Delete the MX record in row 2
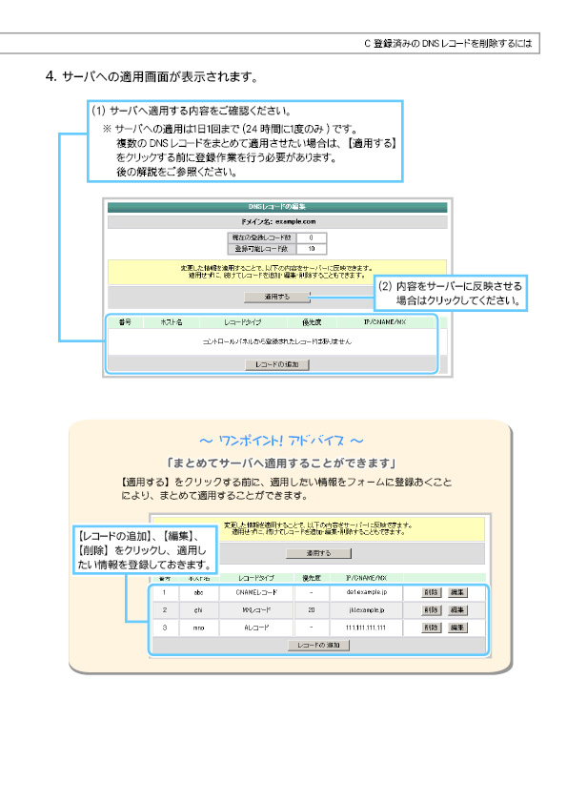 pos(432,610)
